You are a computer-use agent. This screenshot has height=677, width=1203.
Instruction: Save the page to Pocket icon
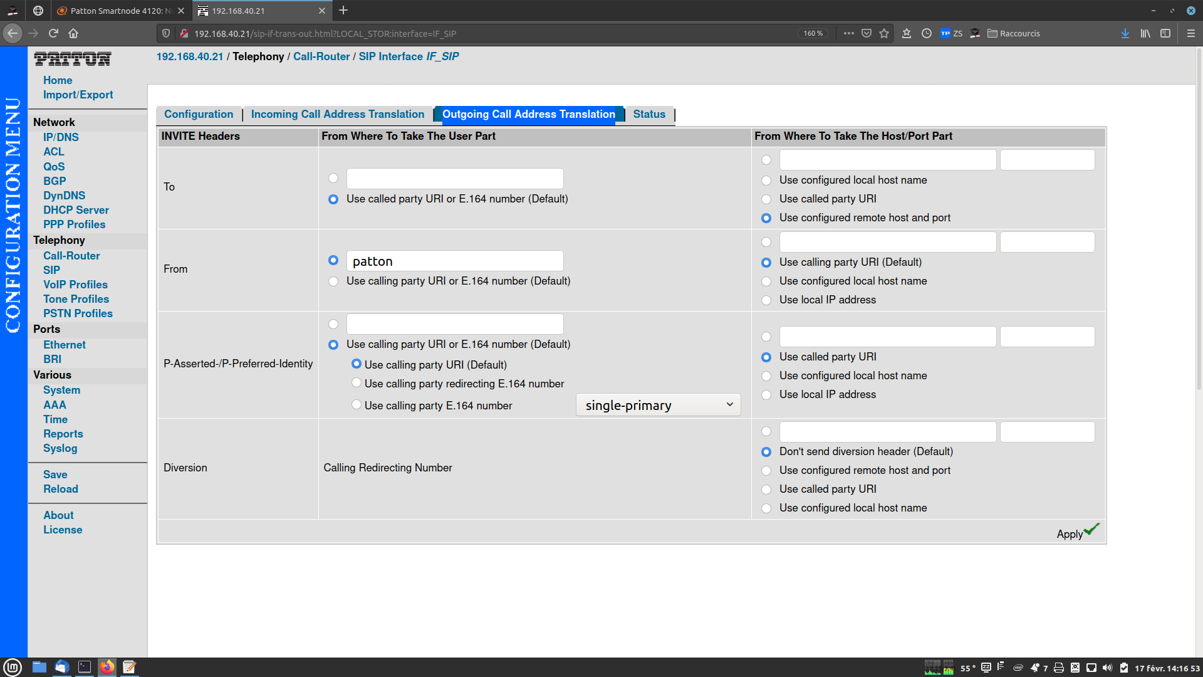click(x=867, y=33)
